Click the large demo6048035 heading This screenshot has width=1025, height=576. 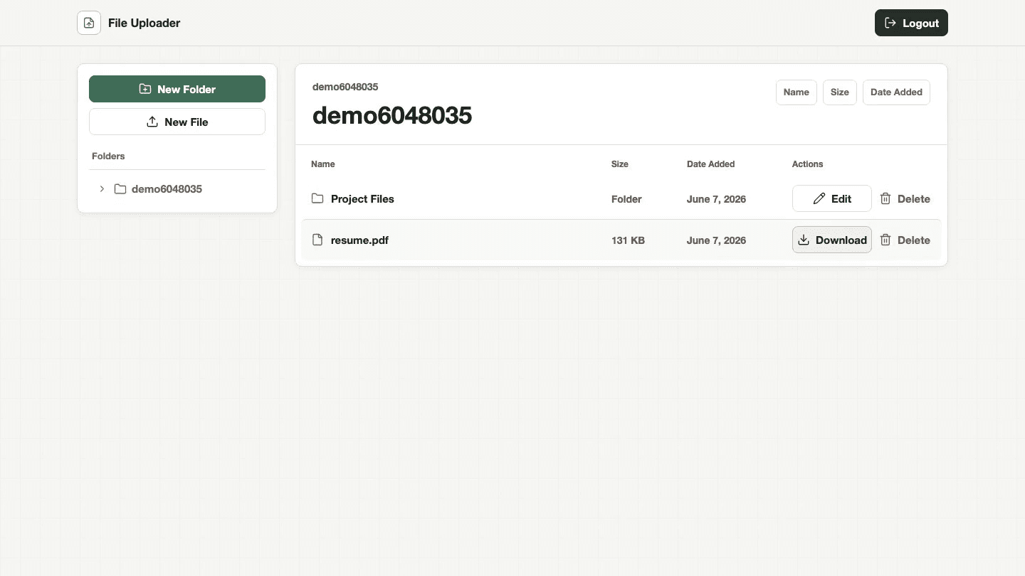[392, 115]
